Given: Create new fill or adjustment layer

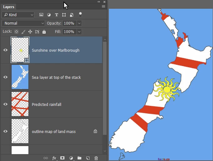Looking at the screenshot, I should [71, 158].
